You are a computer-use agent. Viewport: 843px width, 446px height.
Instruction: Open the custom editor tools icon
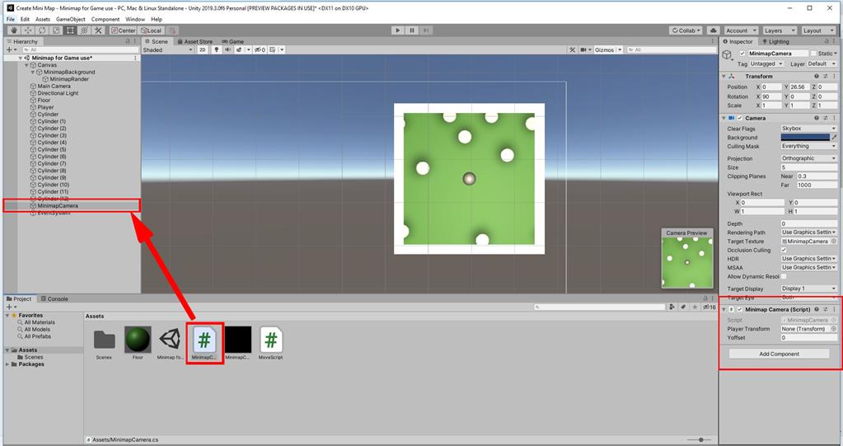[98, 31]
